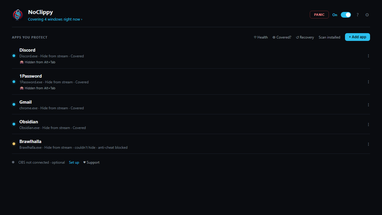Open settings via the gear icon

[367, 15]
